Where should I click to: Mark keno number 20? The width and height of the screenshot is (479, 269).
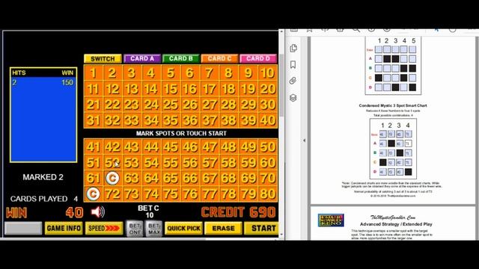pos(268,89)
